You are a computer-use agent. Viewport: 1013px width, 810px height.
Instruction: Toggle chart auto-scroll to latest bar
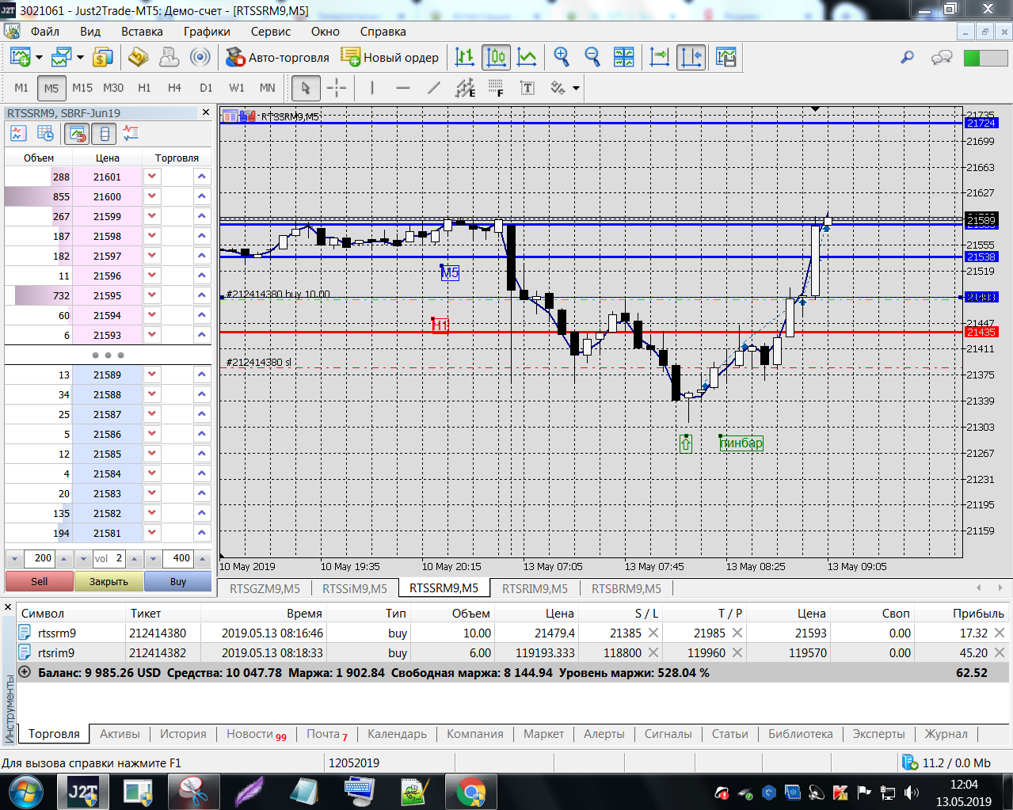point(659,57)
